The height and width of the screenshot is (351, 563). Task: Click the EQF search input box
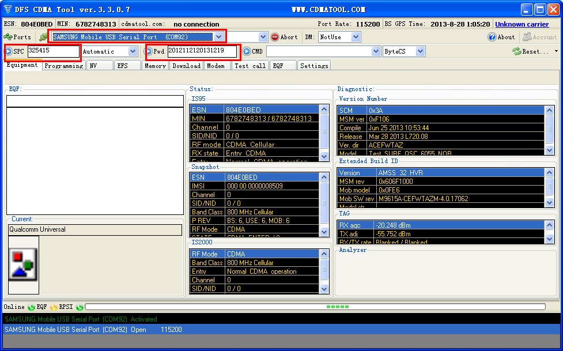pos(95,101)
